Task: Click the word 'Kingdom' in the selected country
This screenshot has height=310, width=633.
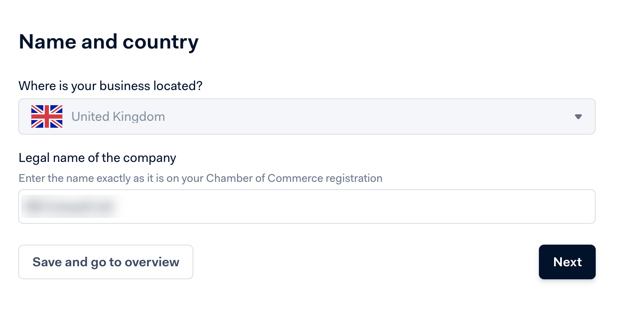Action: point(139,116)
